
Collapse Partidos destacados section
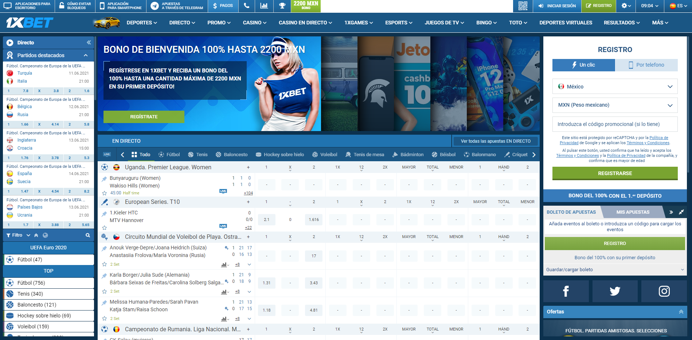pyautogui.click(x=86, y=55)
